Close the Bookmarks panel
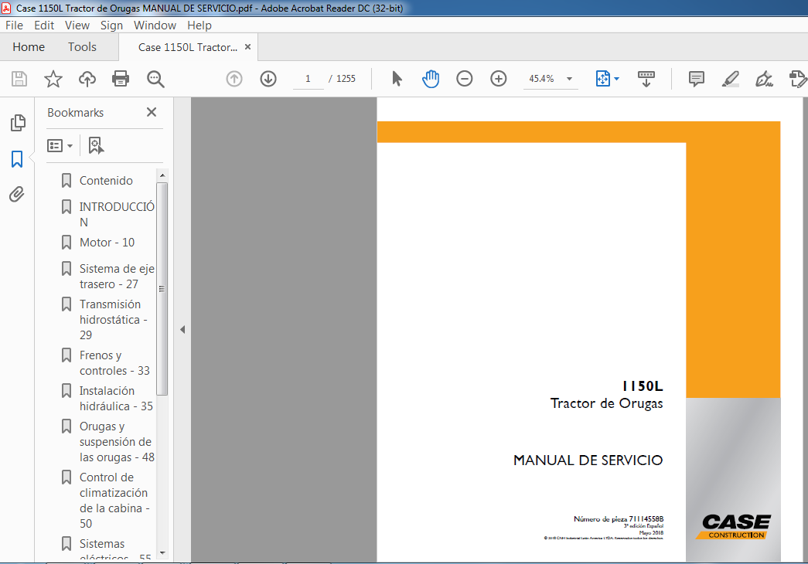This screenshot has width=808, height=564. pyautogui.click(x=152, y=112)
